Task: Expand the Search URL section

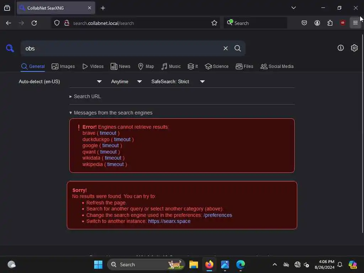Action: 85,96
